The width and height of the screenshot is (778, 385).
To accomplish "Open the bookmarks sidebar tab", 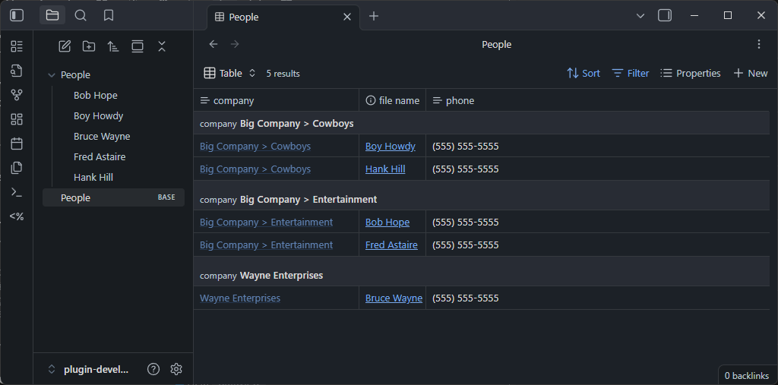I will click(x=109, y=15).
